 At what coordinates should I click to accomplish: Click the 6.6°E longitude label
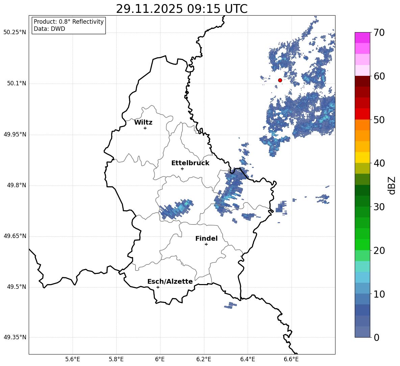[x=291, y=359]
